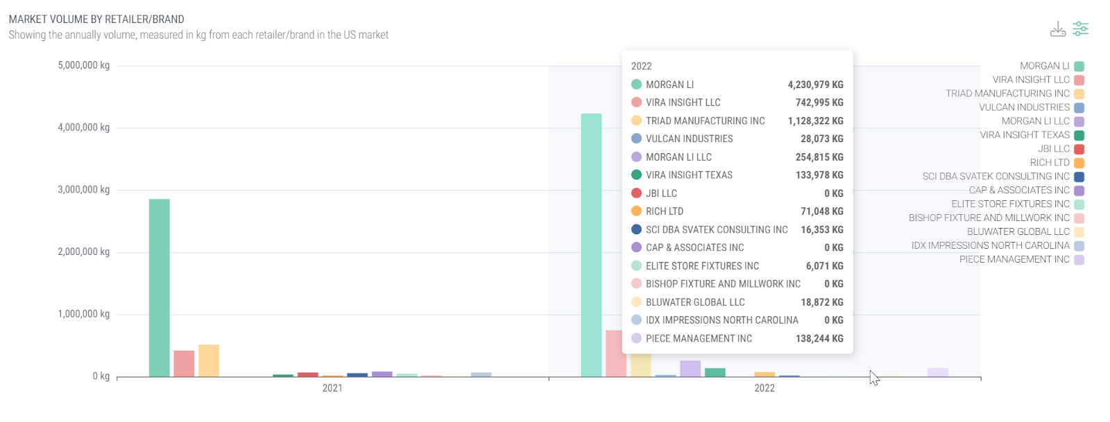Toggle IDX IMPRESSIONS NORTH CAROLINA legend swatch

pyautogui.click(x=1079, y=246)
